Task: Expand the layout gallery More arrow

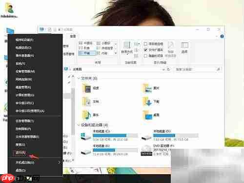Action: coord(116,53)
